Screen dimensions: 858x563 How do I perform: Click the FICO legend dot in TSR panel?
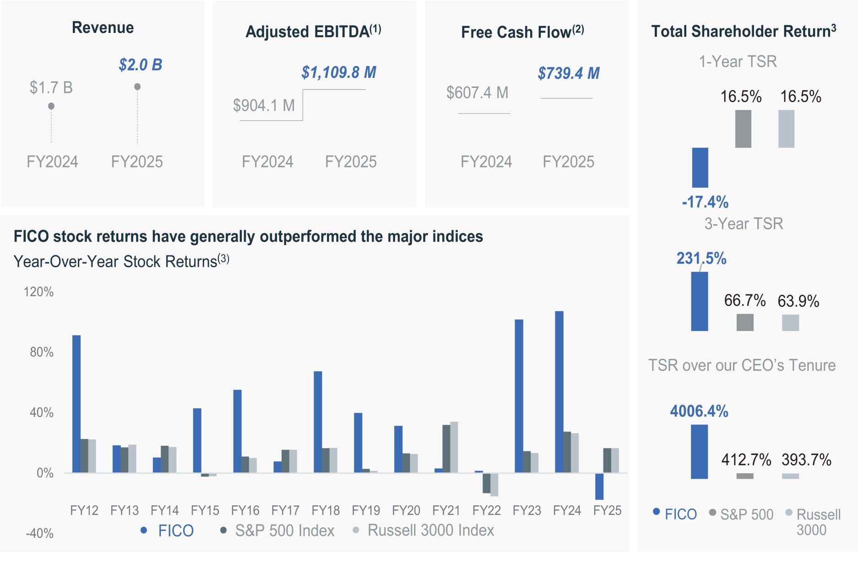[656, 511]
